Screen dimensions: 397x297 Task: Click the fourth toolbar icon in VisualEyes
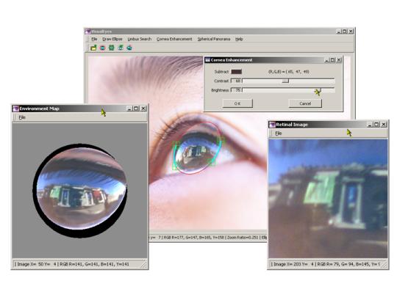click(x=121, y=48)
